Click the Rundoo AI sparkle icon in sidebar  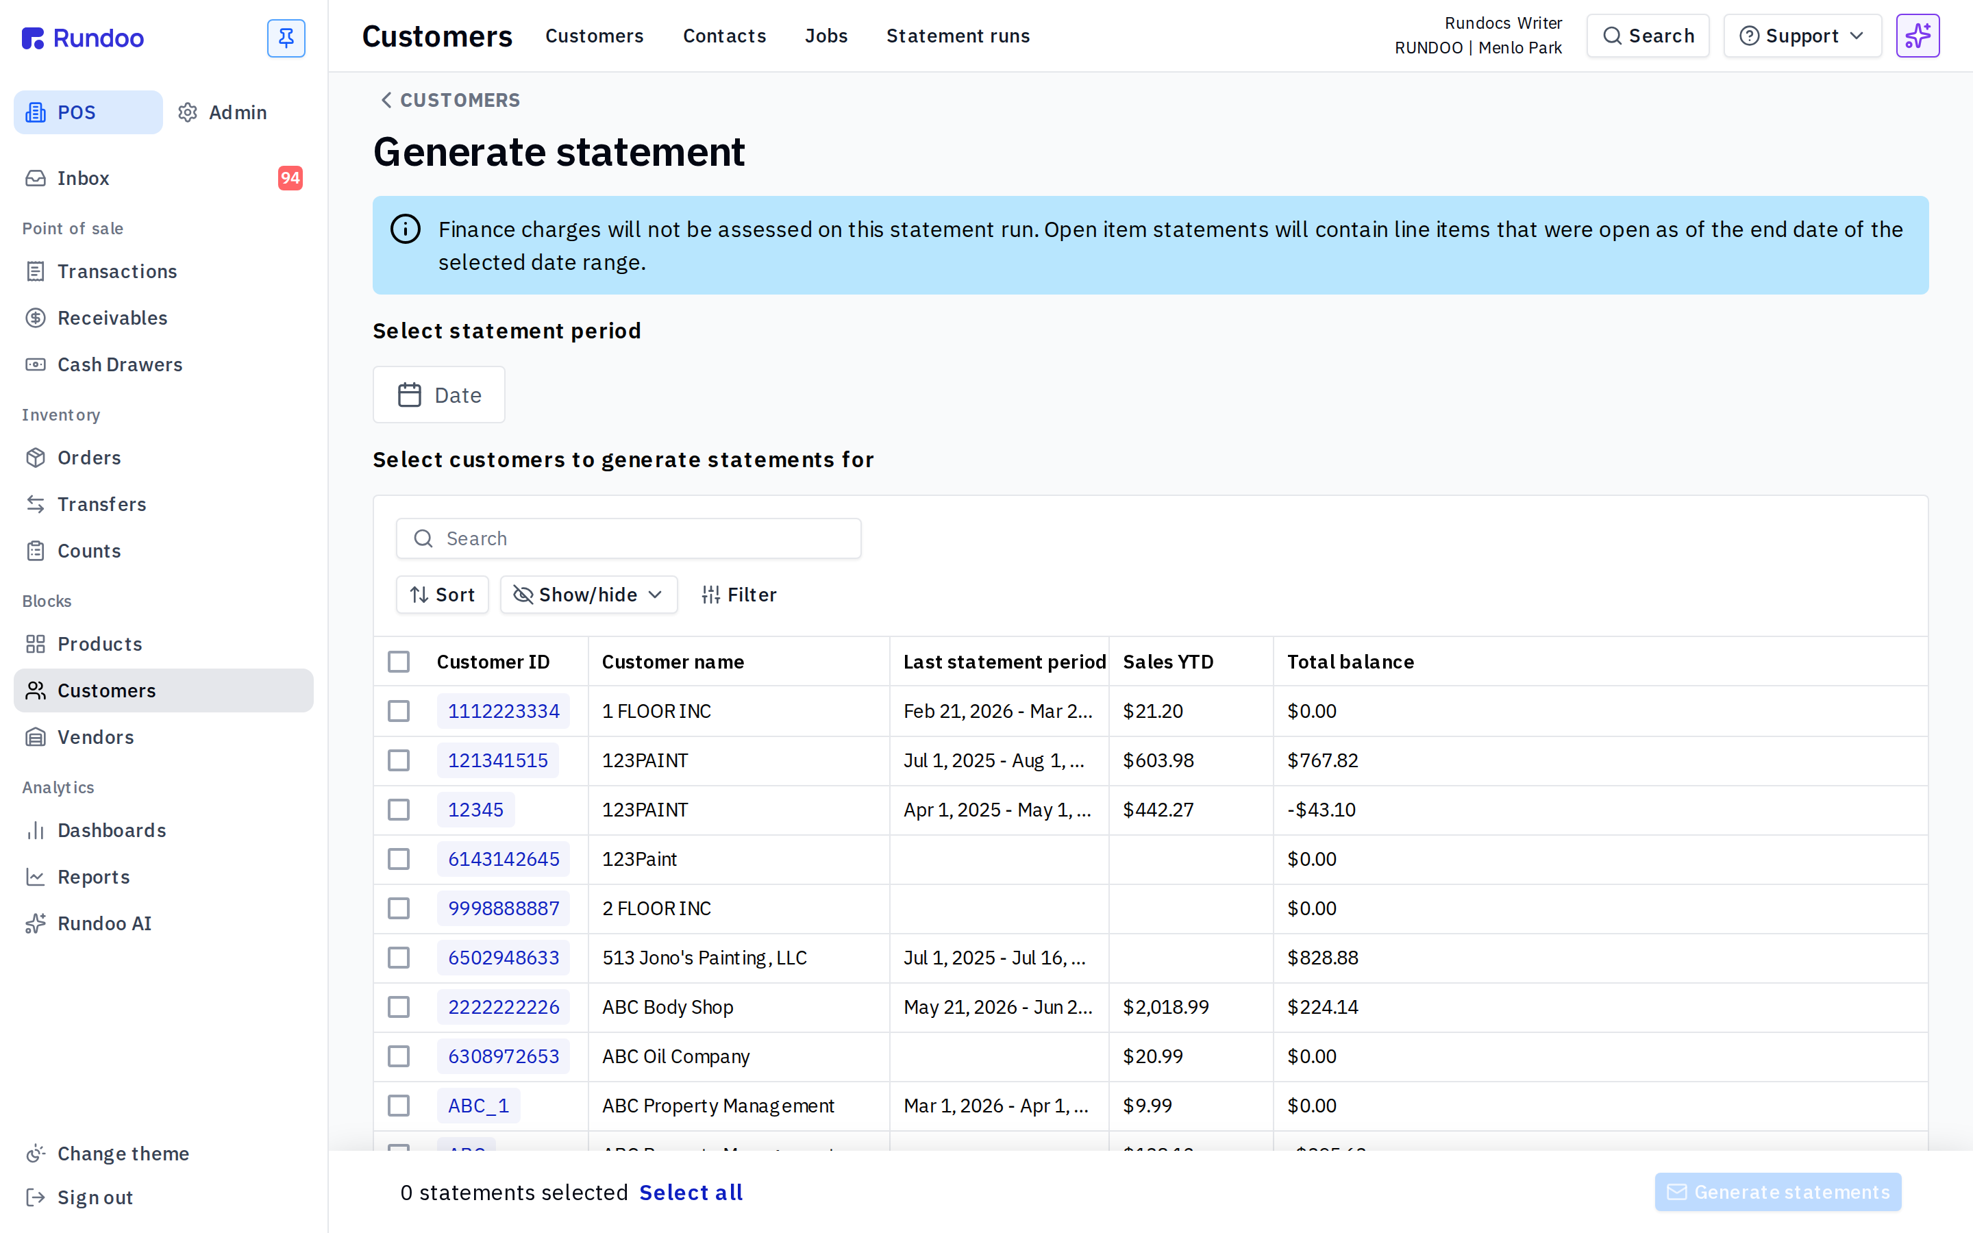point(36,923)
